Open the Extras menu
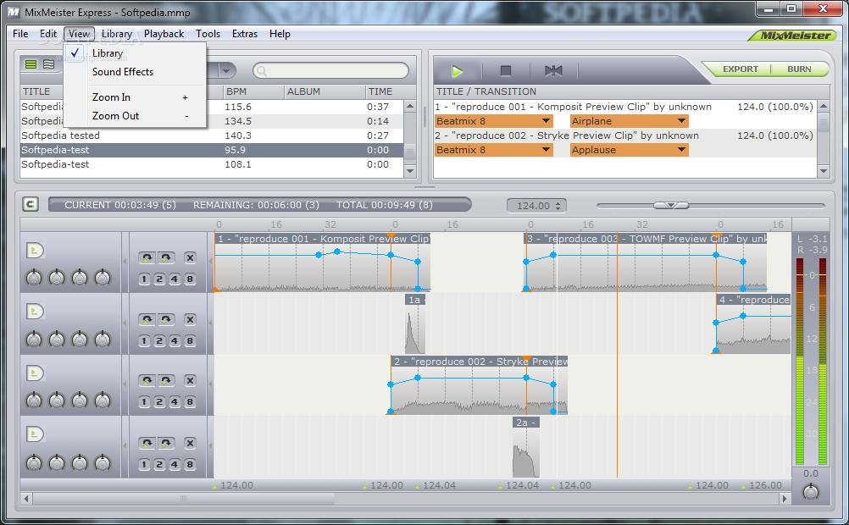Screen dimensions: 849x525 coord(244,34)
